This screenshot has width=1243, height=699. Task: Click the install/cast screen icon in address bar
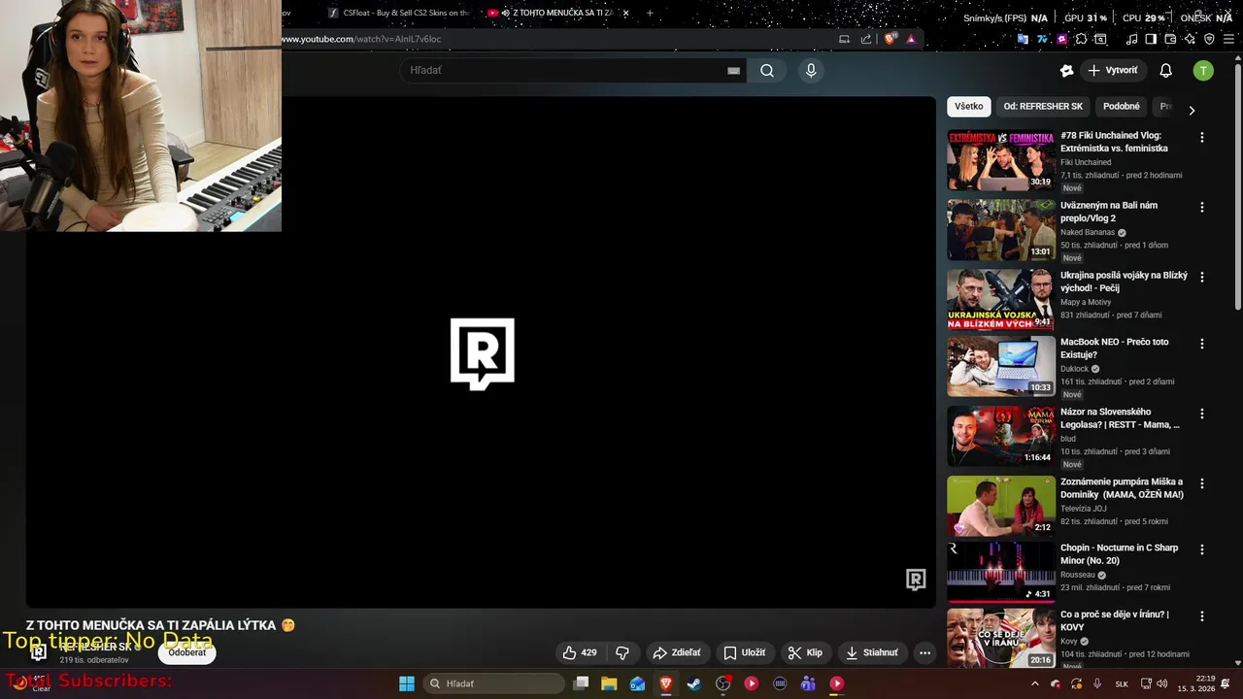click(x=844, y=39)
